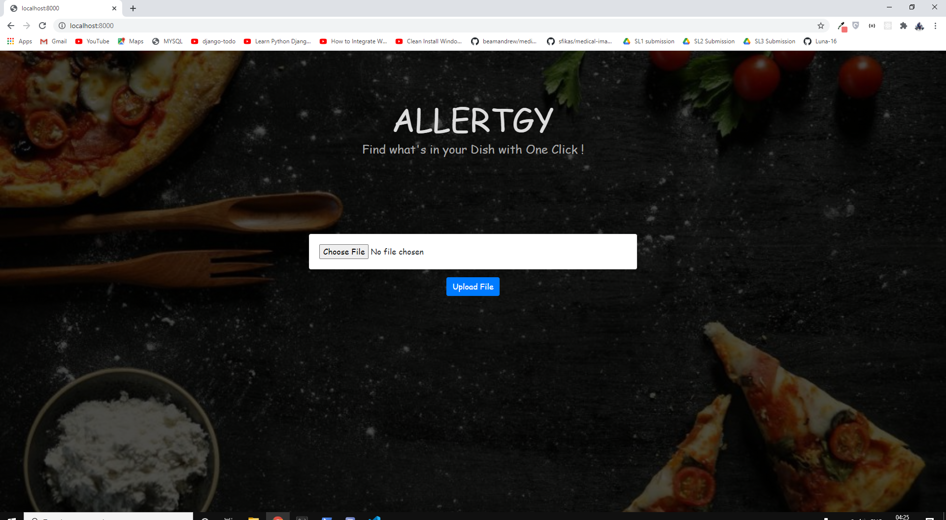Image resolution: width=946 pixels, height=520 pixels.
Task: Reload the localhost page
Action: 42,26
